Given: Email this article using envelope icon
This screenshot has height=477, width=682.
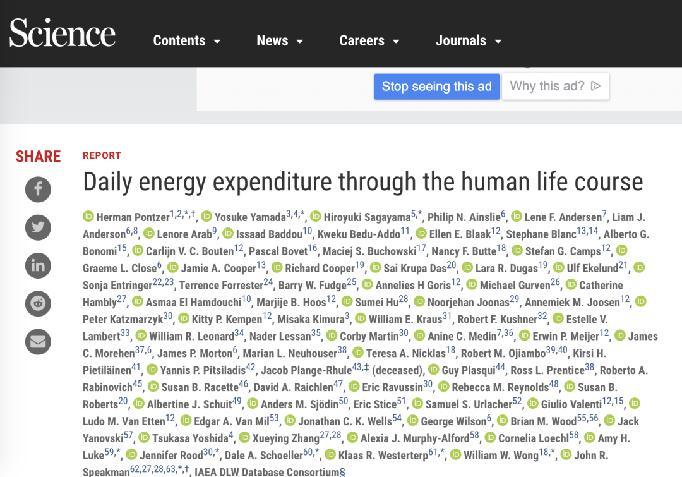Looking at the screenshot, I should pos(38,342).
